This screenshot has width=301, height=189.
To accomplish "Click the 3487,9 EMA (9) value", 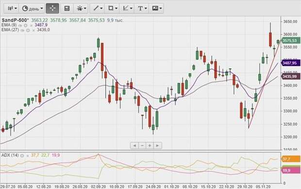I will coord(41,25).
